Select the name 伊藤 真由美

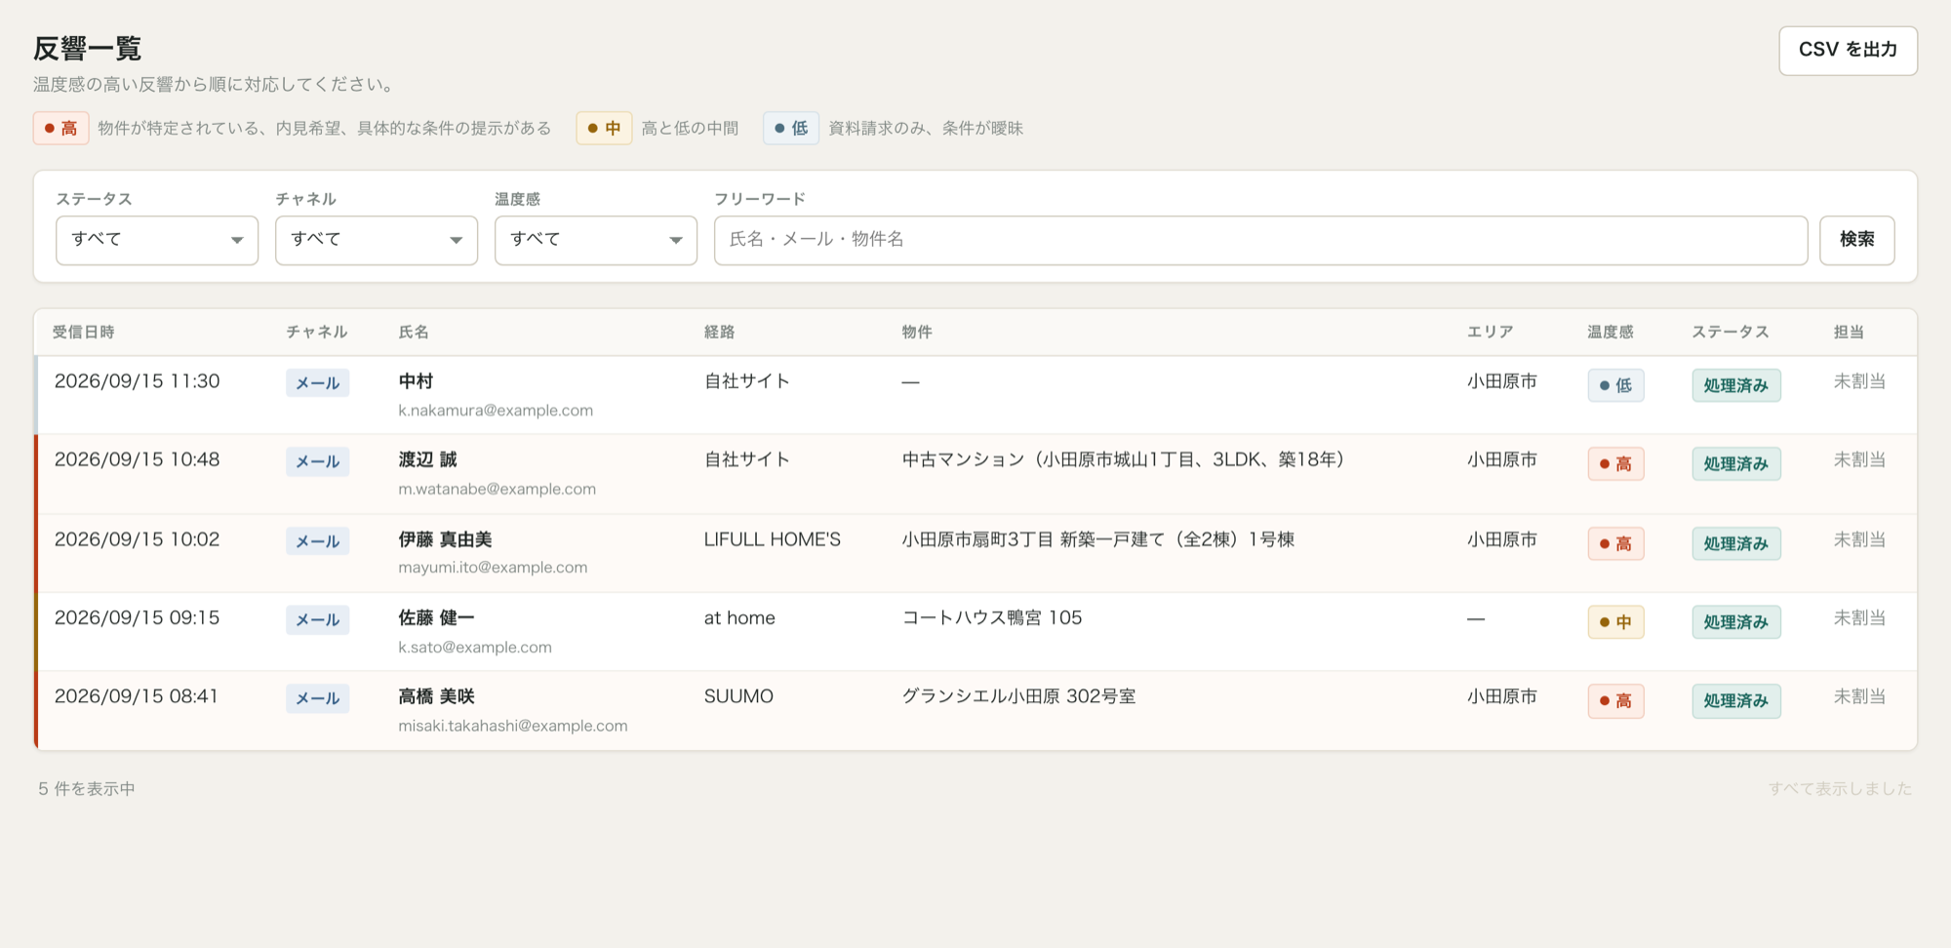pos(445,539)
